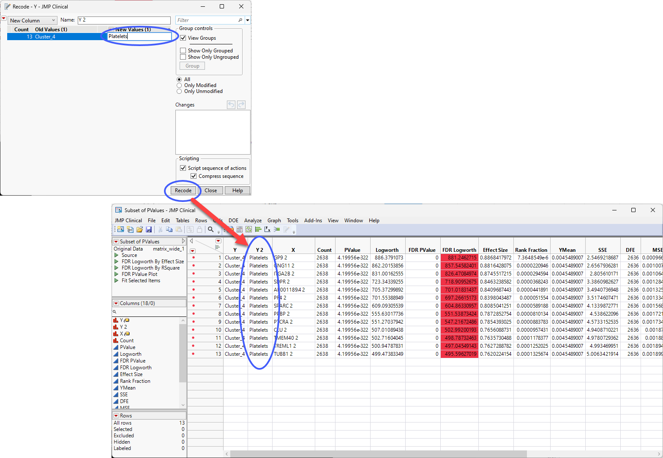Viewport: 663px width, 458px height.
Task: Click the Recode button
Action: (183, 191)
